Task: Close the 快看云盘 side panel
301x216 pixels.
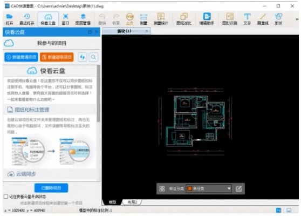Action: (x=97, y=32)
